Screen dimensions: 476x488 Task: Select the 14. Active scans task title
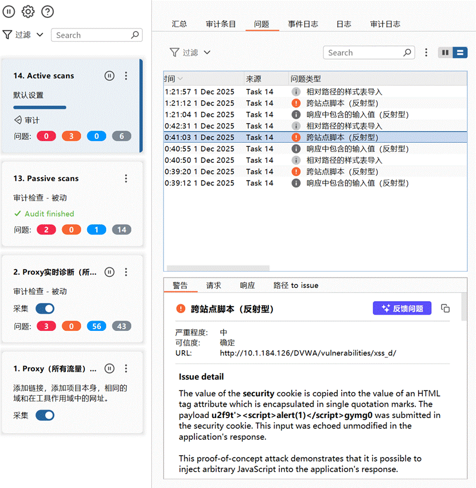click(x=44, y=76)
